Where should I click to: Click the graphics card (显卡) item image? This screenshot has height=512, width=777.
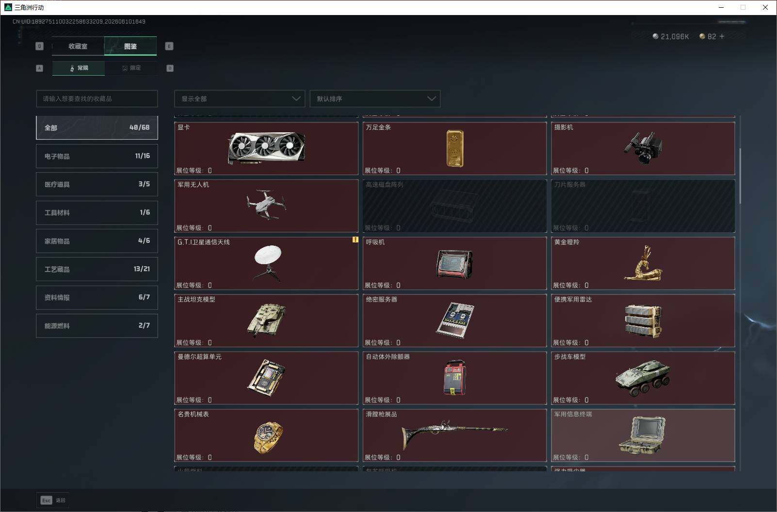[x=266, y=148]
